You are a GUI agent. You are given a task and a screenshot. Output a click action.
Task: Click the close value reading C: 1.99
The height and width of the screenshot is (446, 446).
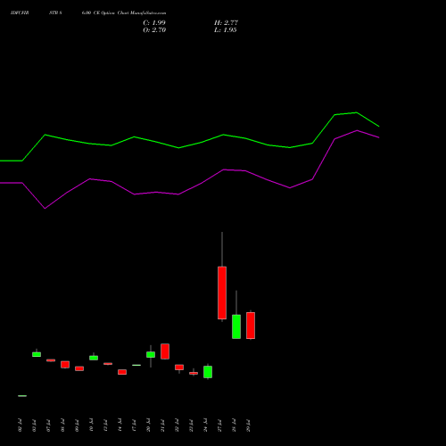tap(154, 22)
